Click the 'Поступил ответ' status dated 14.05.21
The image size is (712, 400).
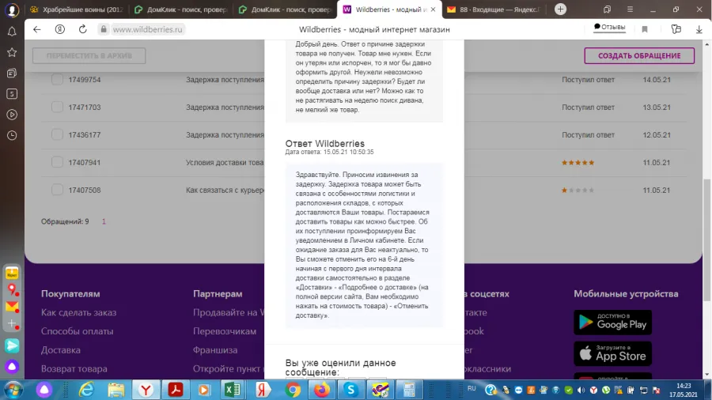588,80
